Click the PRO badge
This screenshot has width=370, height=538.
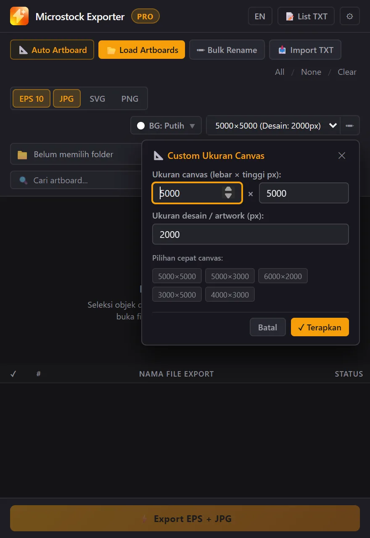(145, 16)
